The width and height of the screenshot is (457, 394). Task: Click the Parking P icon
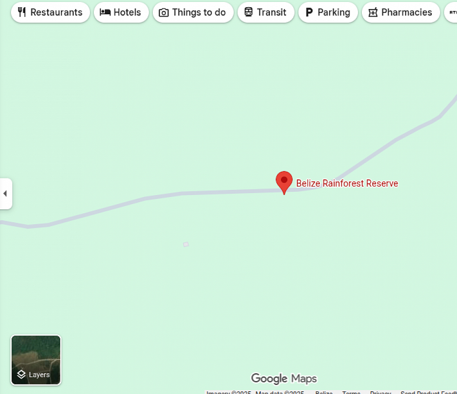309,12
